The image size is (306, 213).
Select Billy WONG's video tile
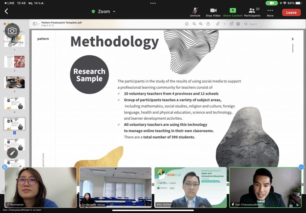[190, 187]
